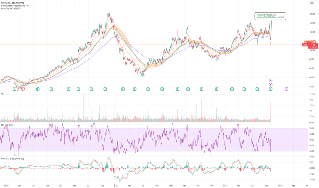Screen dimensions: 319x188
Task: Click the 180.00 price axis value
Action: 312,14
